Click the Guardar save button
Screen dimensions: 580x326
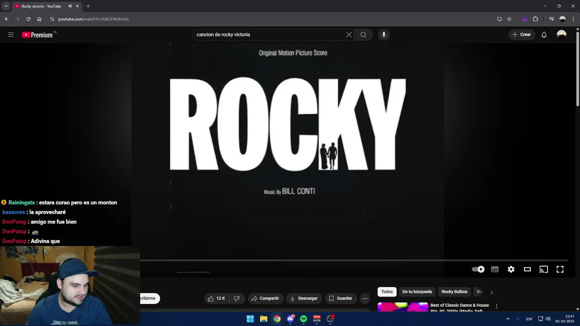point(340,298)
